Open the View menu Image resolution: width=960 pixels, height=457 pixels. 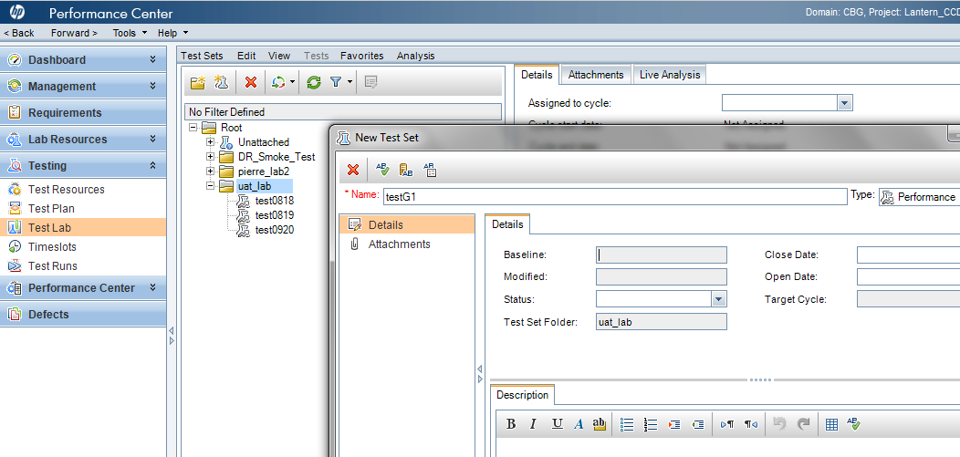[279, 56]
